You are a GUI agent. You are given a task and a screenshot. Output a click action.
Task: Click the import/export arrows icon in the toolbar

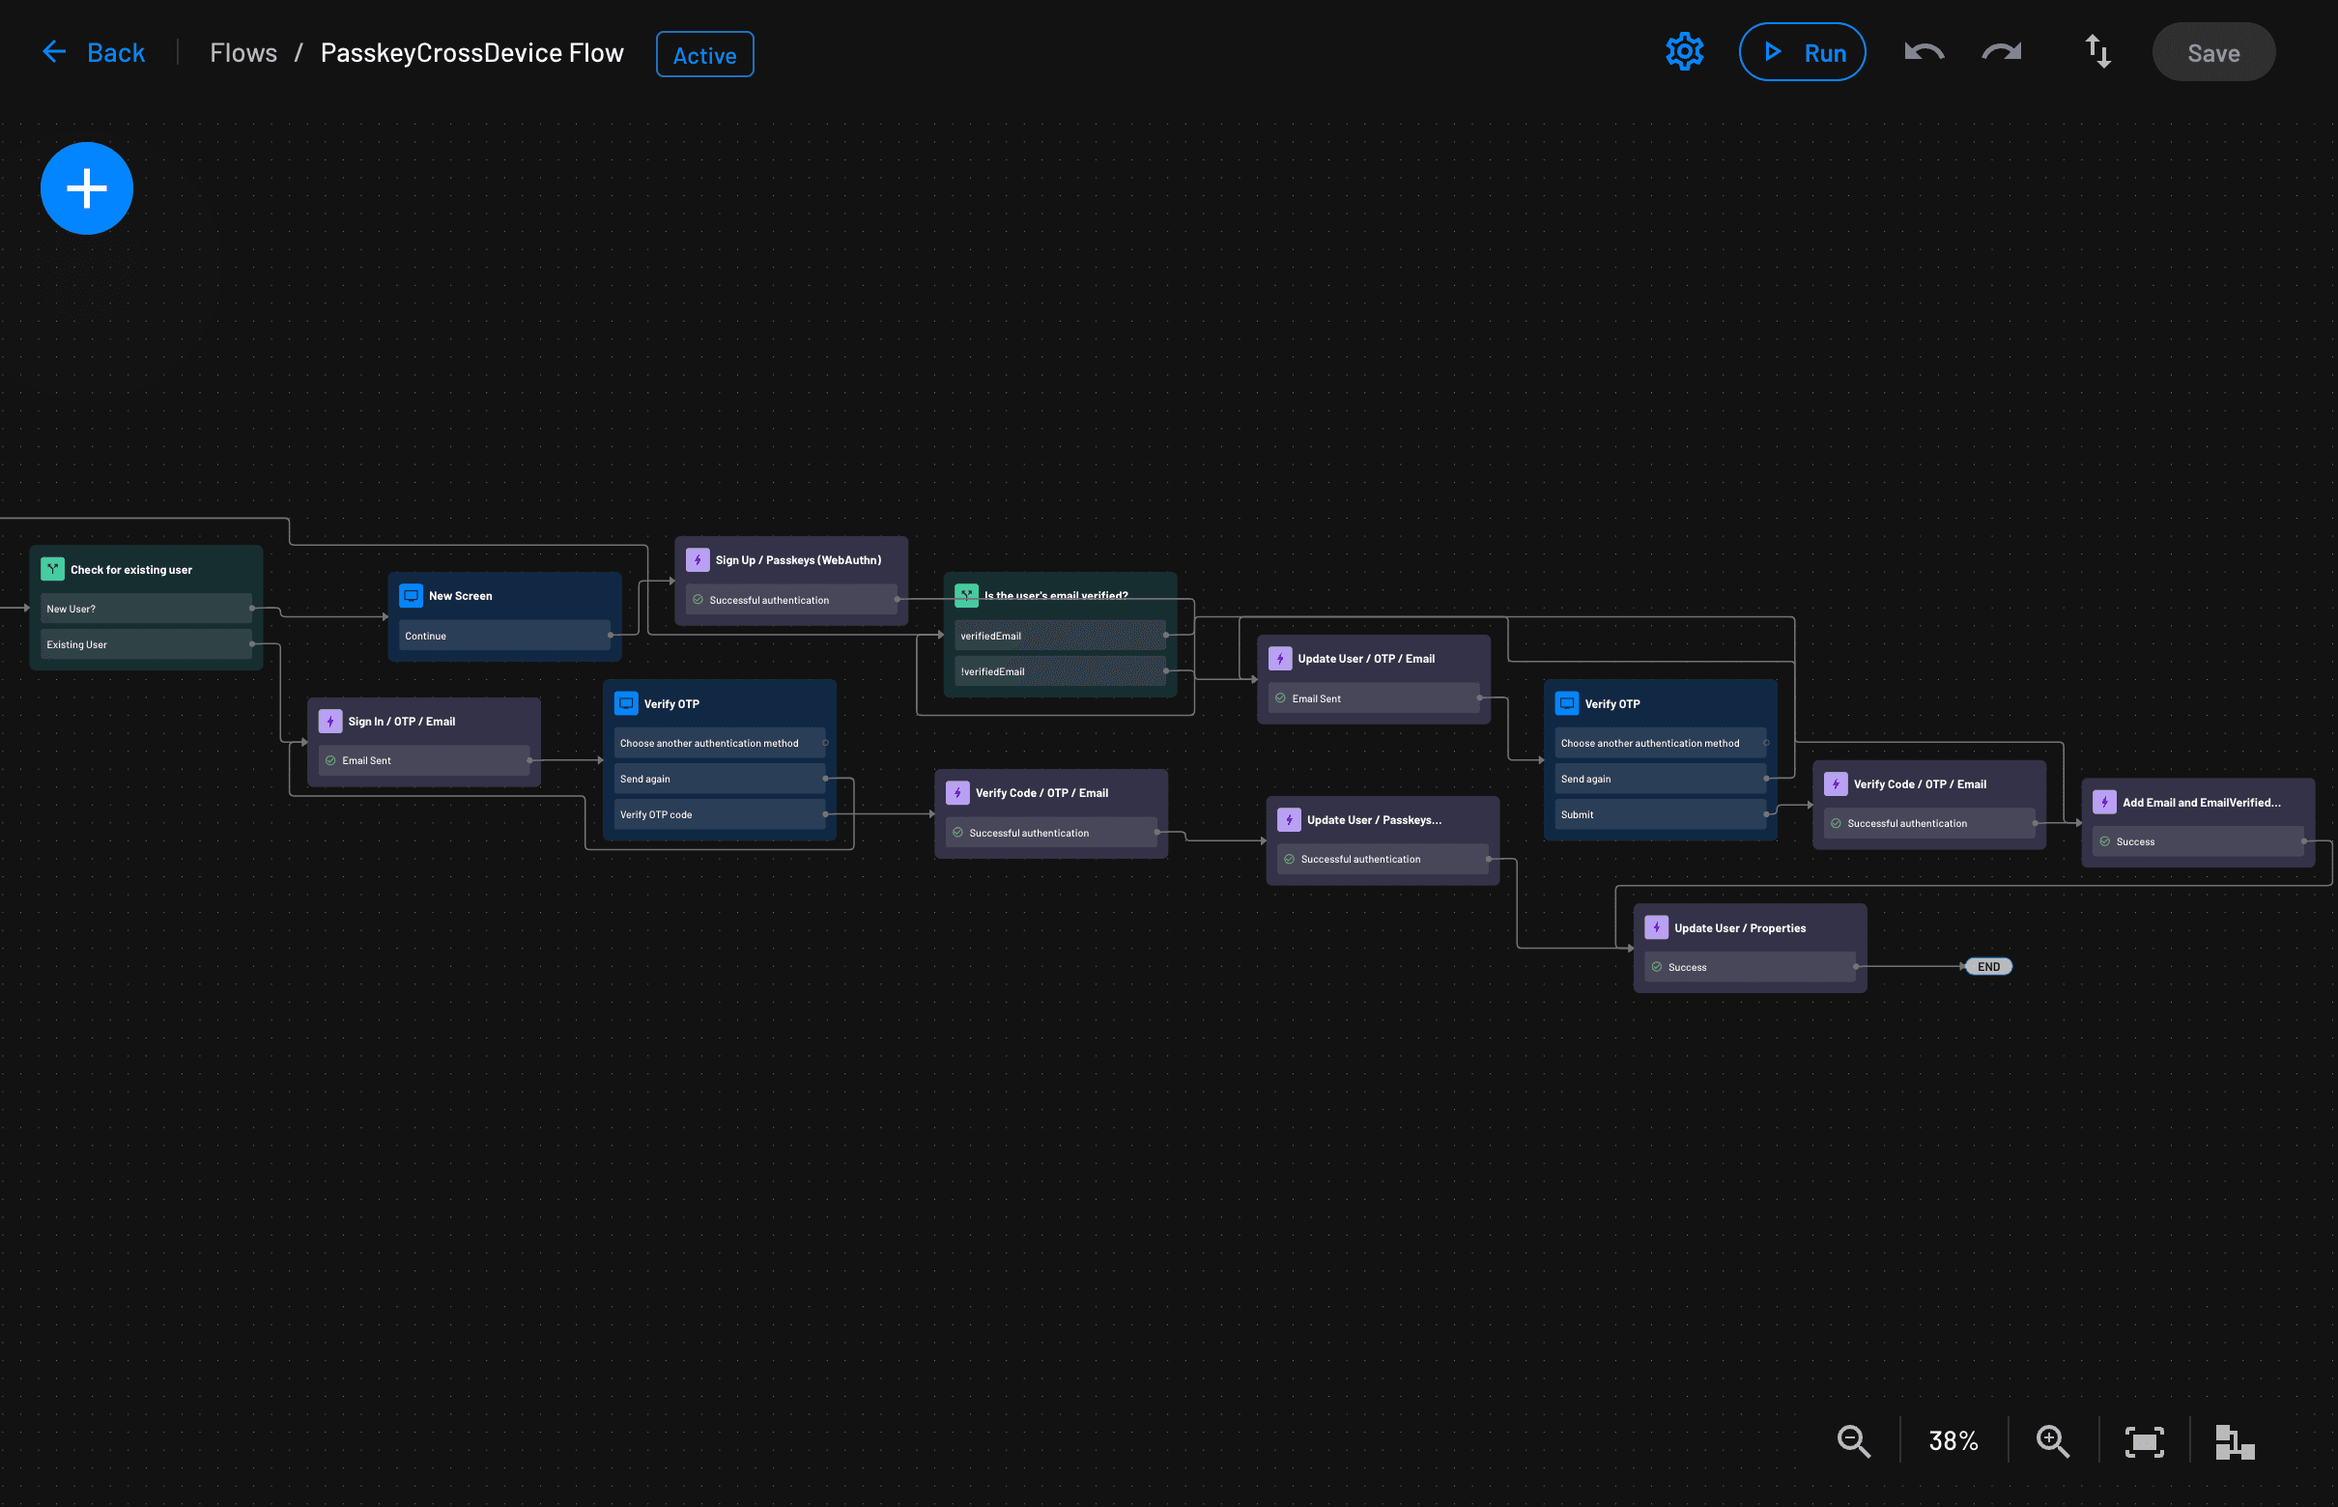click(2097, 52)
